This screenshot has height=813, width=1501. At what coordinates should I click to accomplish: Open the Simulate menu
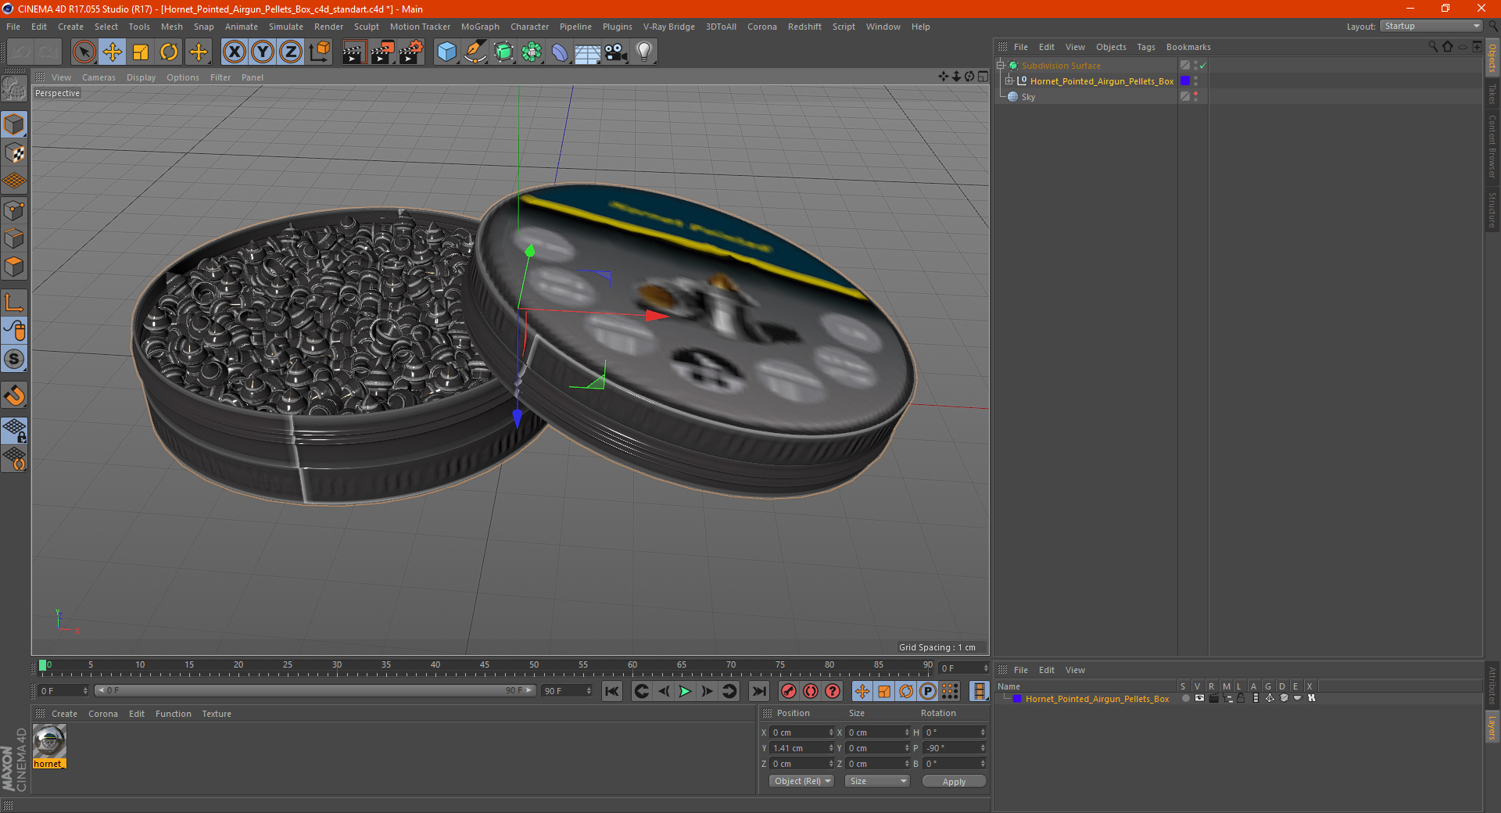[286, 27]
